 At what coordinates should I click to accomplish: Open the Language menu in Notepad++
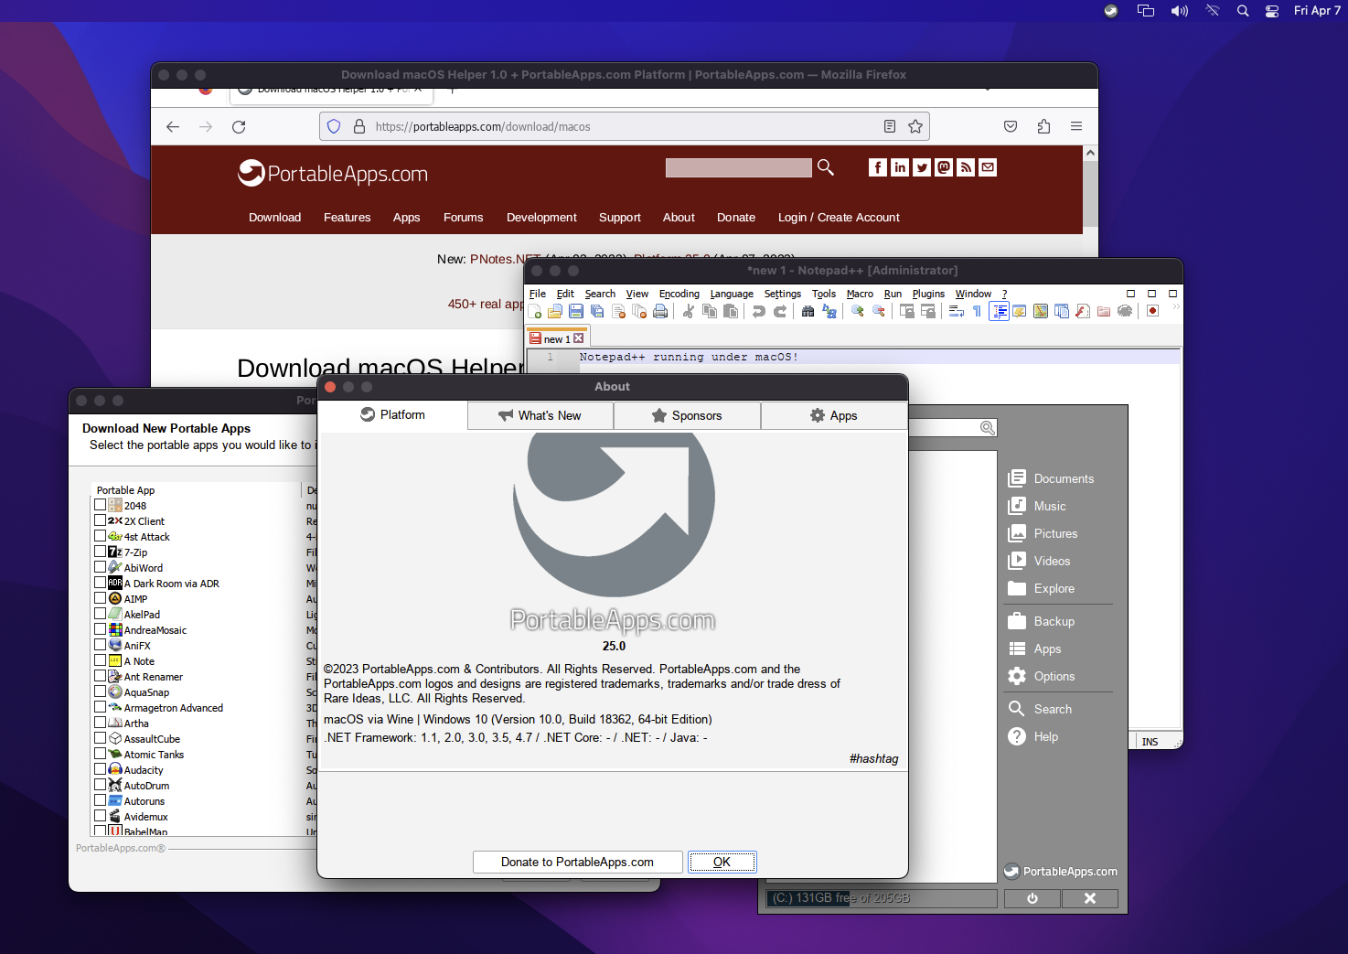[732, 294]
